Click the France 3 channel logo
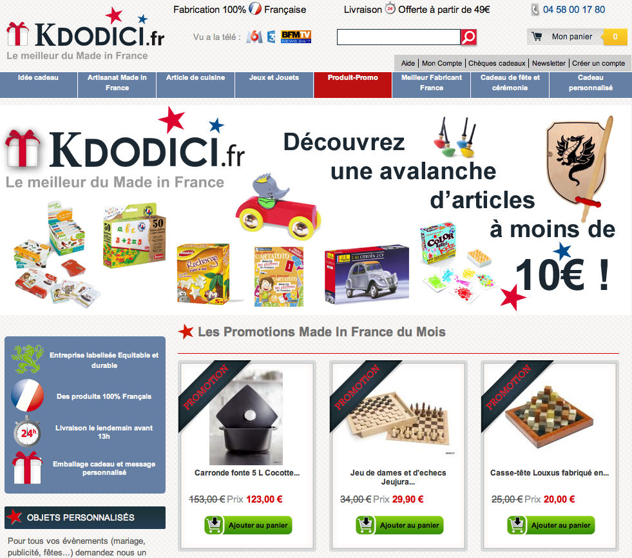632x558 pixels. [272, 37]
